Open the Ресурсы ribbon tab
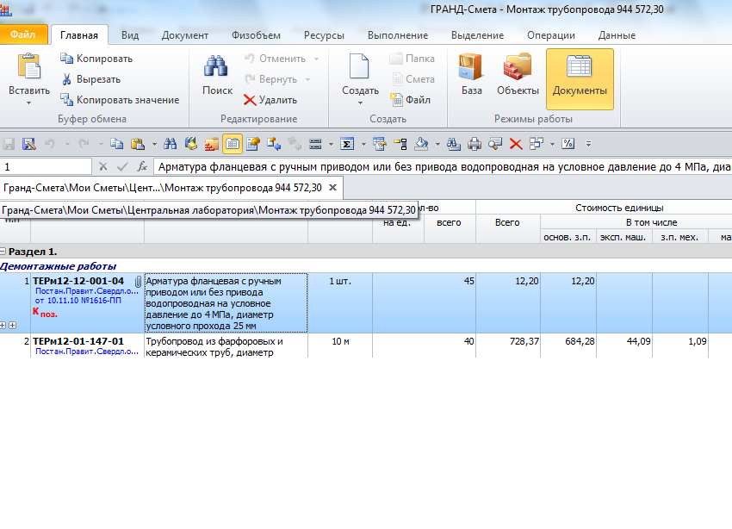732x529 pixels. point(324,35)
